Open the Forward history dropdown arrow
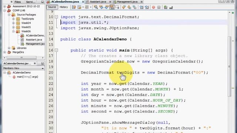The height and width of the screenshot is (133, 237). (91, 7)
